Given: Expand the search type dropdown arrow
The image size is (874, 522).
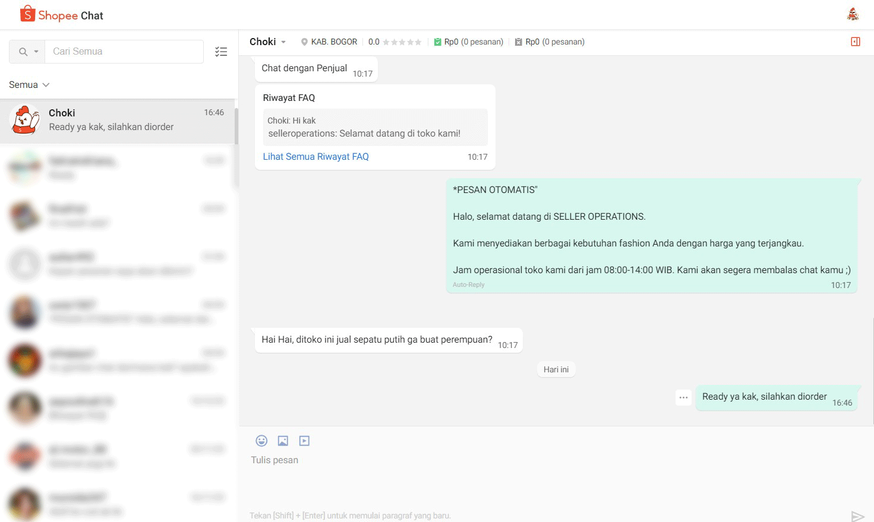Looking at the screenshot, I should (x=36, y=52).
